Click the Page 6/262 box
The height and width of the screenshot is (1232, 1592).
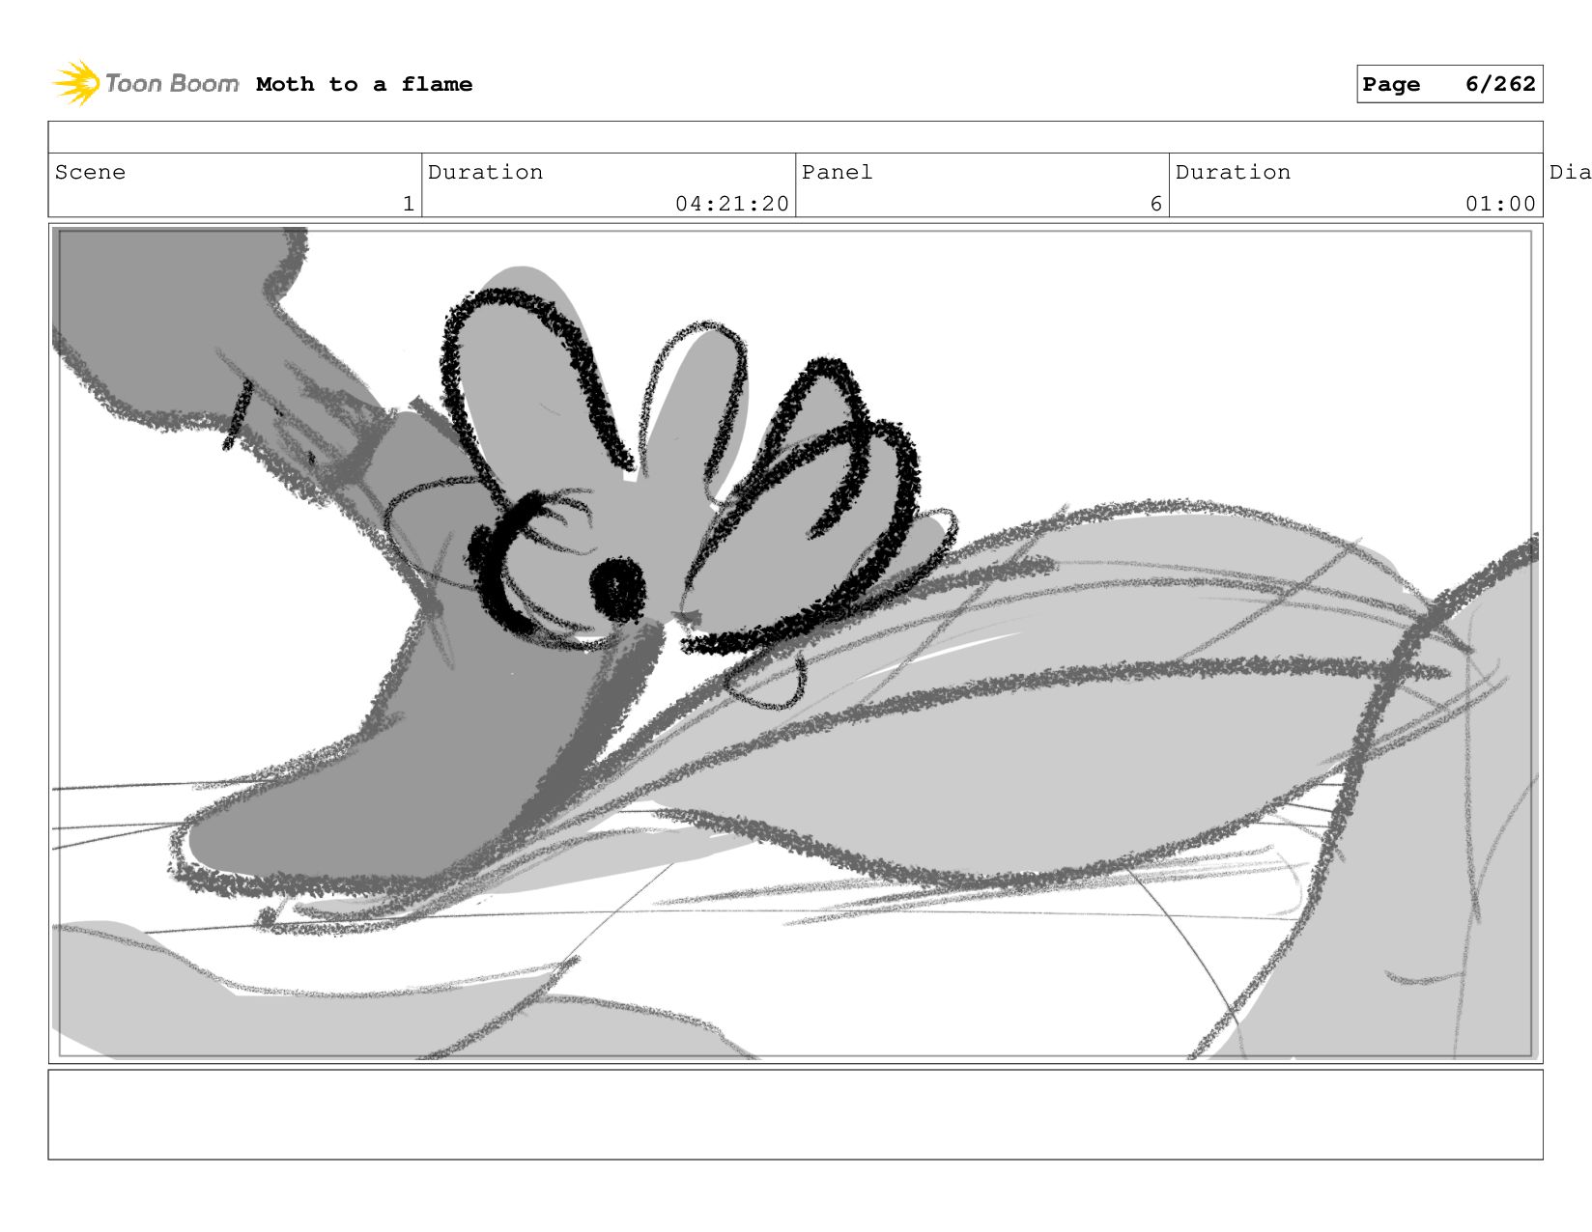pyautogui.click(x=1449, y=84)
